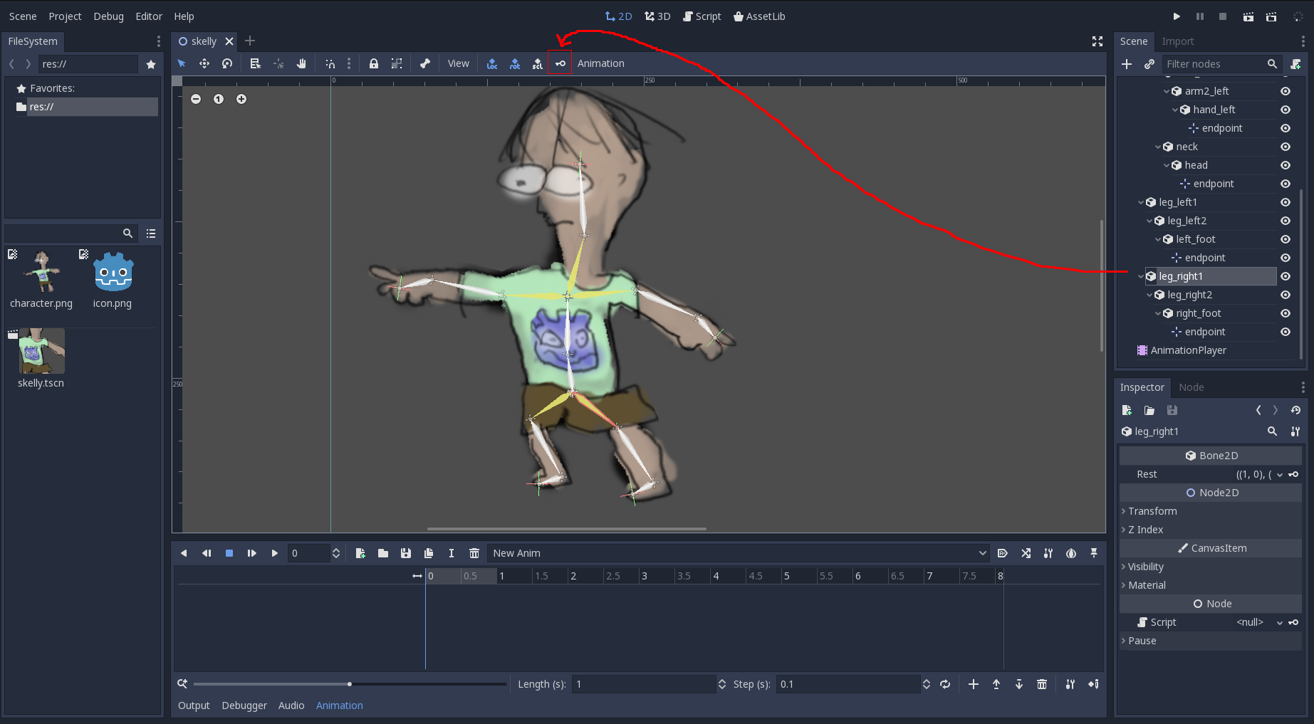Screen dimensions: 1314x724
Task: Add a new node with plus icon
Action: click(1127, 64)
